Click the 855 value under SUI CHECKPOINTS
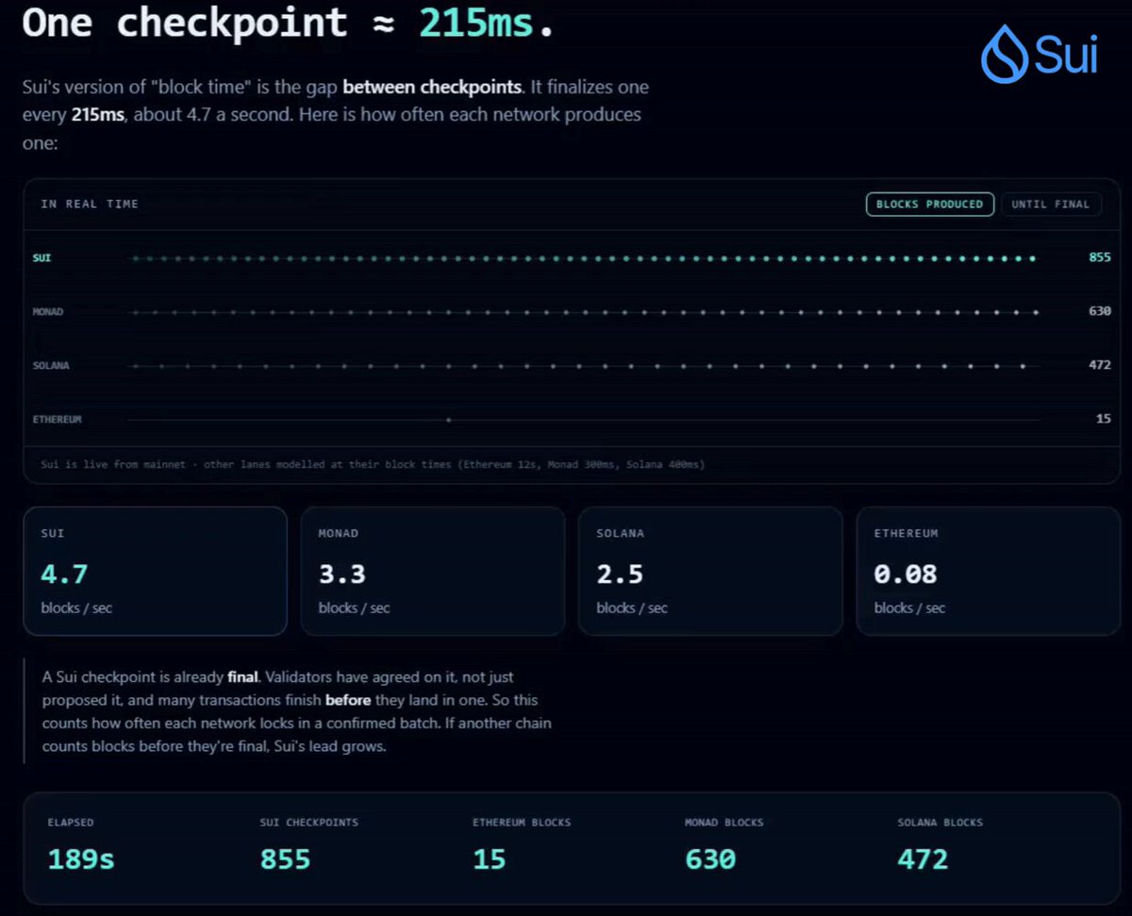The height and width of the screenshot is (916, 1132). pos(285,859)
